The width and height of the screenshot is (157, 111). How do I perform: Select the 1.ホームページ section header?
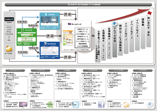coord(15,70)
